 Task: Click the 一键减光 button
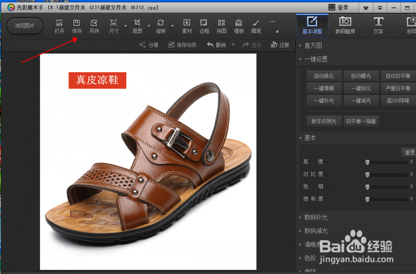pos(361,101)
